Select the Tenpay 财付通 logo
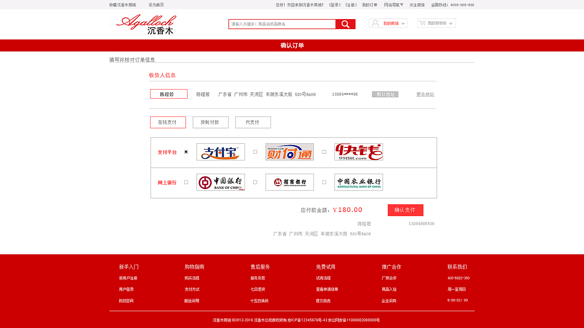Viewport: 584px width, 328px height. [x=290, y=152]
